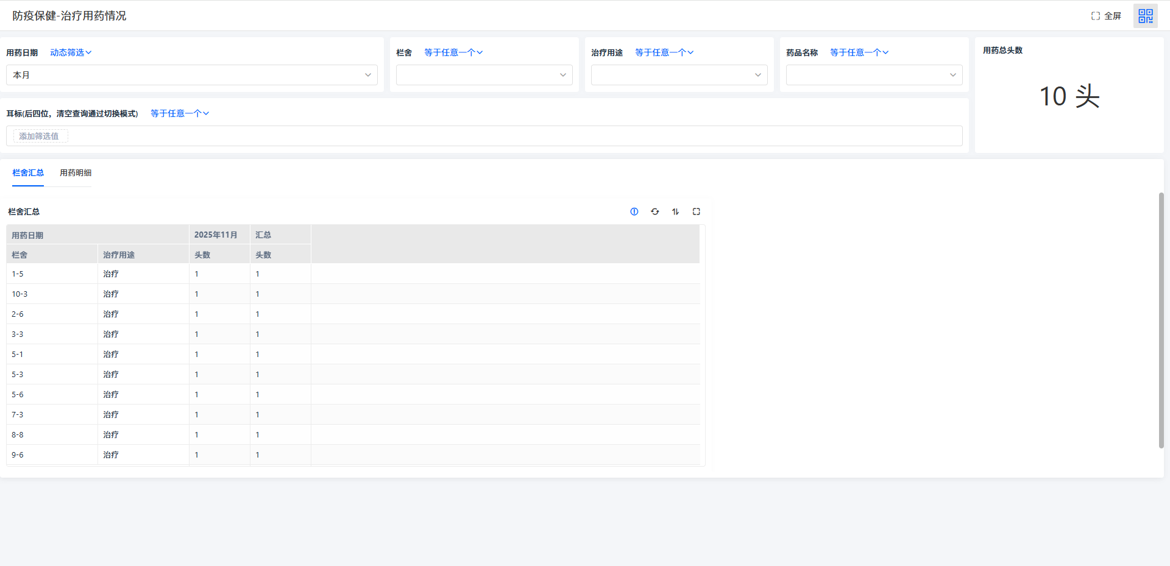Switch to the 用药明细 tab
This screenshot has height=566, width=1170.
[76, 173]
